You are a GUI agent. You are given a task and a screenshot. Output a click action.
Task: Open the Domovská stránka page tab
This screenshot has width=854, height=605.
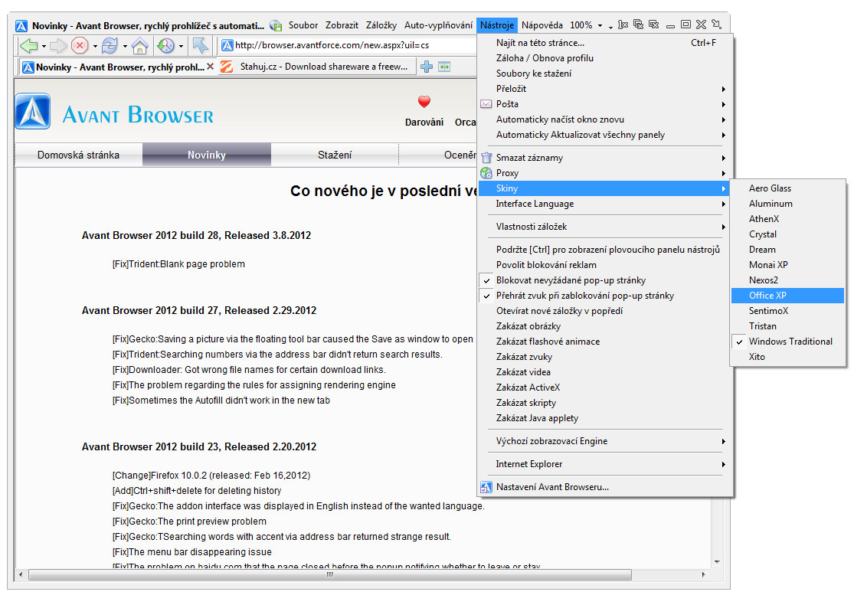(x=78, y=155)
